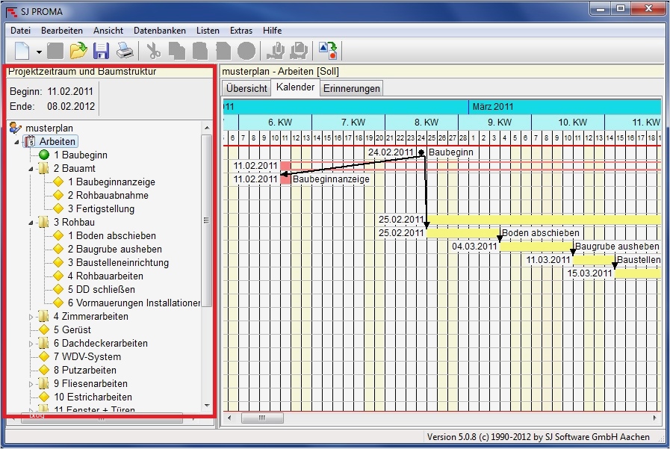Click the diamond icon of 7 WDV-System
This screenshot has width=670, height=449.
click(x=43, y=356)
